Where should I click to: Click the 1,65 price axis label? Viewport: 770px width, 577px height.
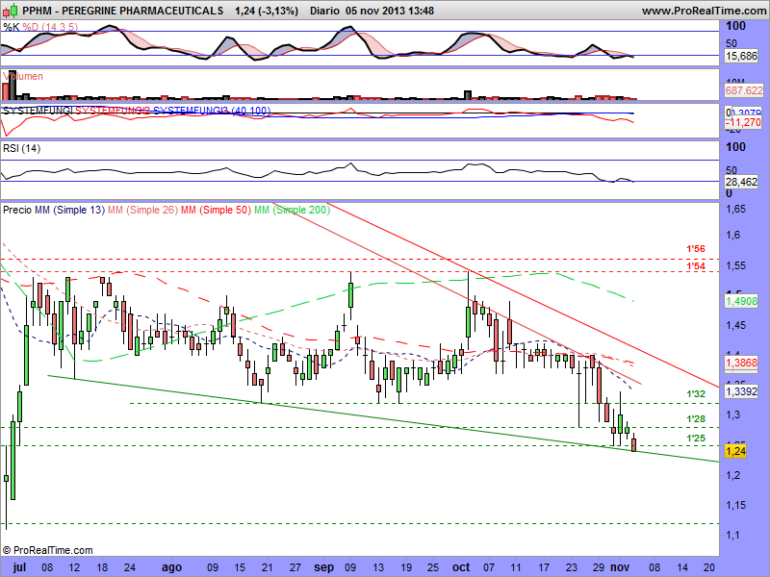point(735,210)
